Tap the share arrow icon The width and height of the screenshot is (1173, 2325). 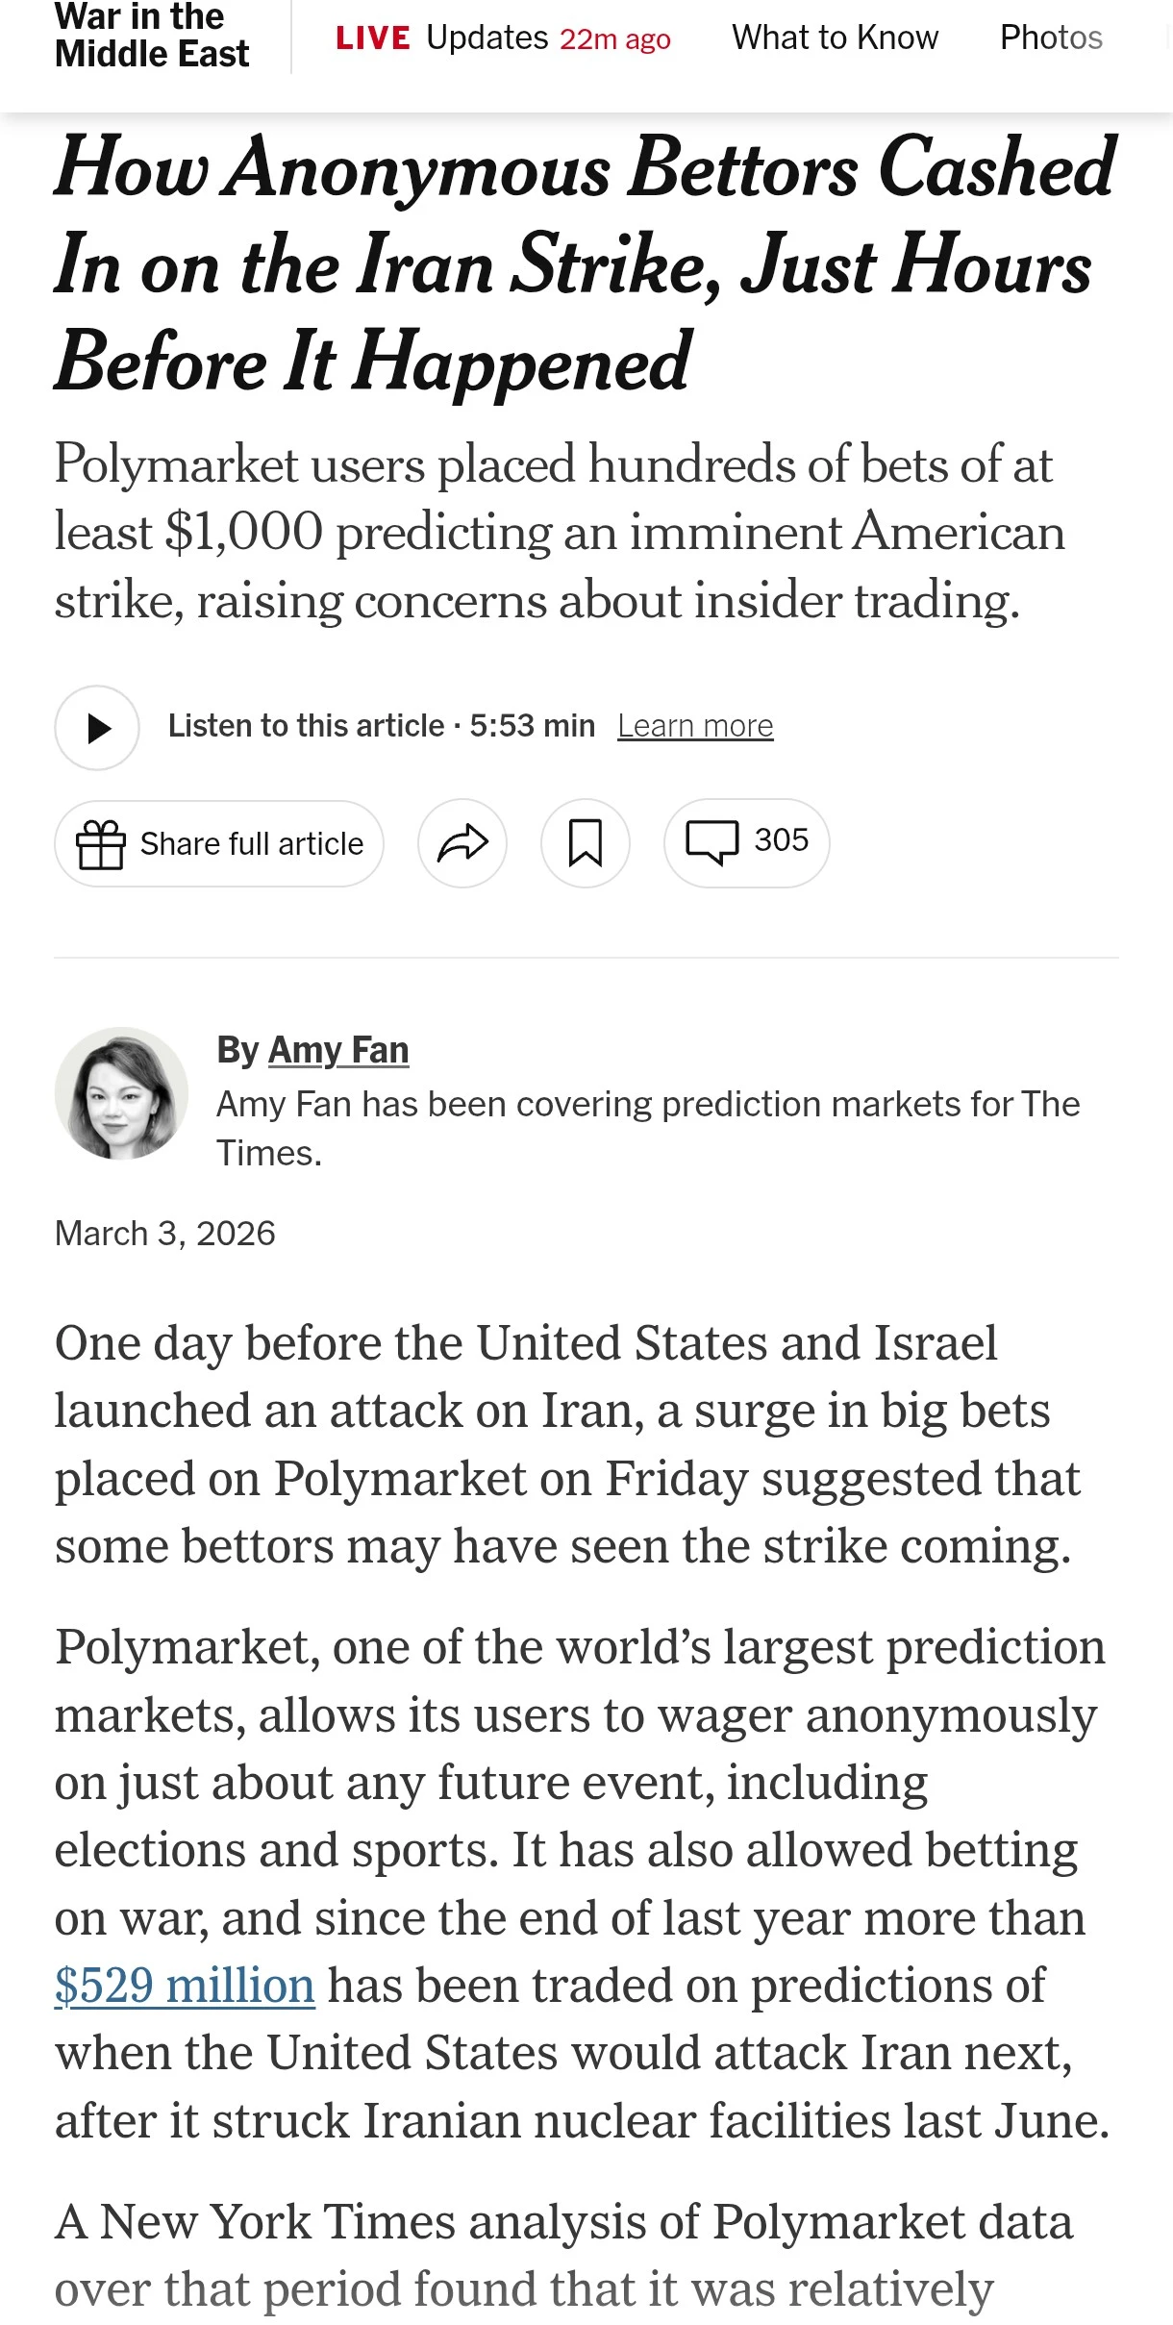(462, 843)
